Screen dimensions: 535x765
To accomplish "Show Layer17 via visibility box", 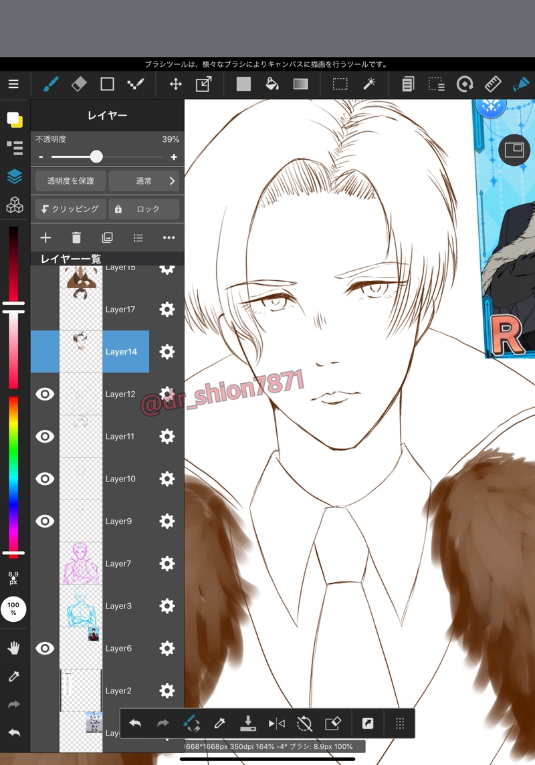I will pyautogui.click(x=45, y=310).
